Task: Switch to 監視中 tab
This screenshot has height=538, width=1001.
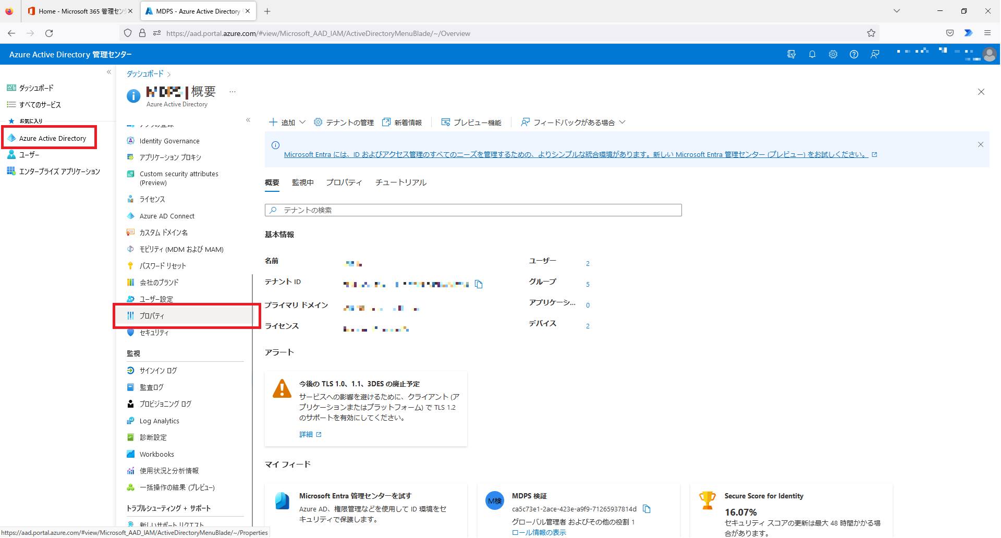Action: coord(303,182)
